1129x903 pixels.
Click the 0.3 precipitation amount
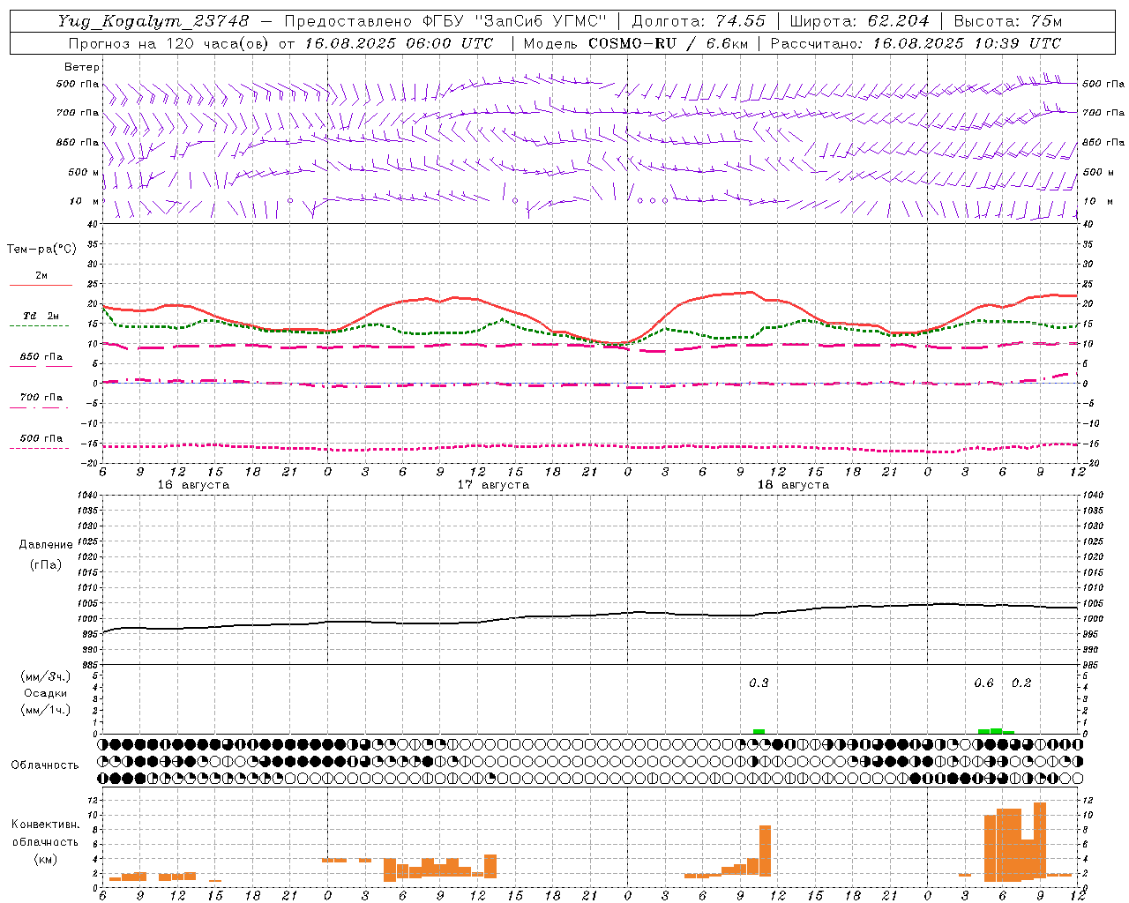click(759, 683)
